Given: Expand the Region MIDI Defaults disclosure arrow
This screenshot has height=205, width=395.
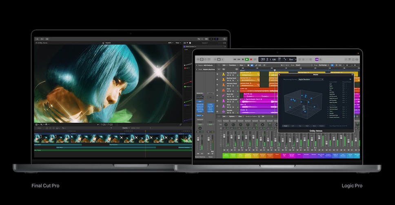Looking at the screenshot, I should coord(197,65).
